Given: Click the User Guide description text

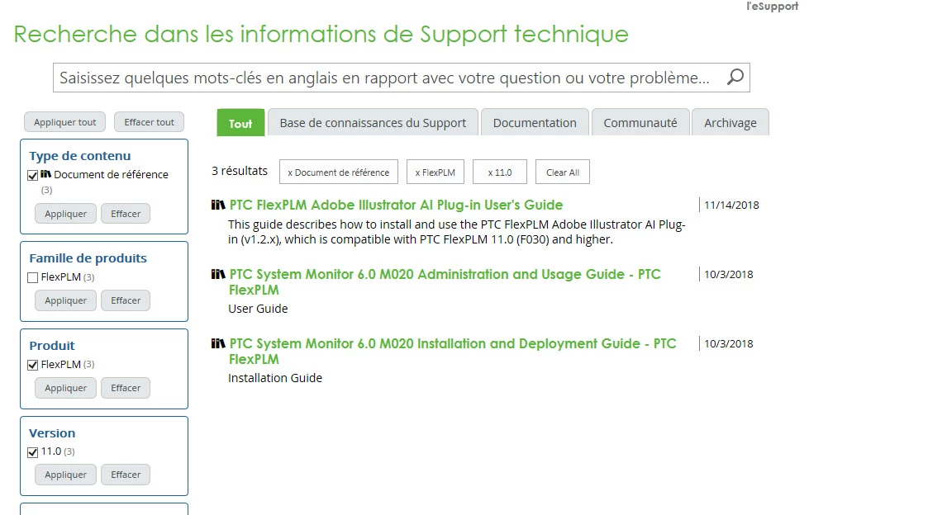Looking at the screenshot, I should 258,309.
